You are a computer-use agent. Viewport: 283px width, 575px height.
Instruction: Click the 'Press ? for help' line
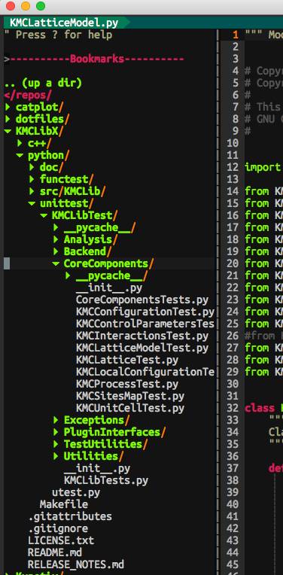(58, 35)
